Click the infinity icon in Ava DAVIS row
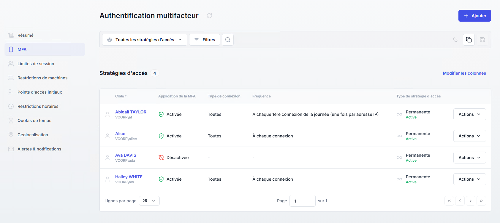 (x=399, y=158)
